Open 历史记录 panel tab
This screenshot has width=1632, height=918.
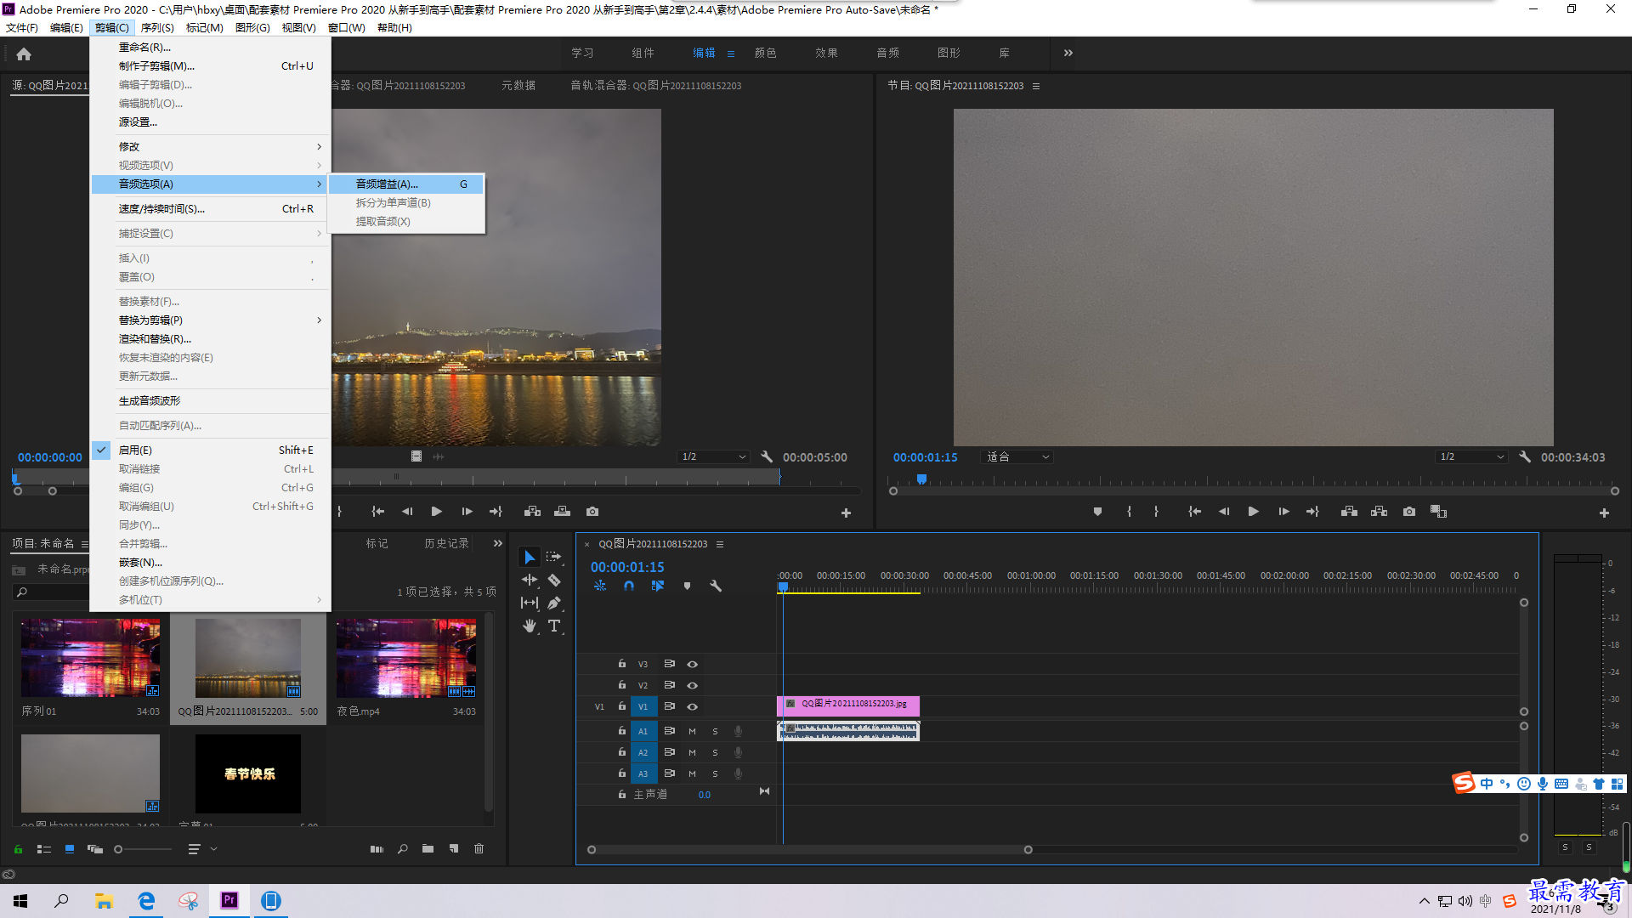coord(446,543)
